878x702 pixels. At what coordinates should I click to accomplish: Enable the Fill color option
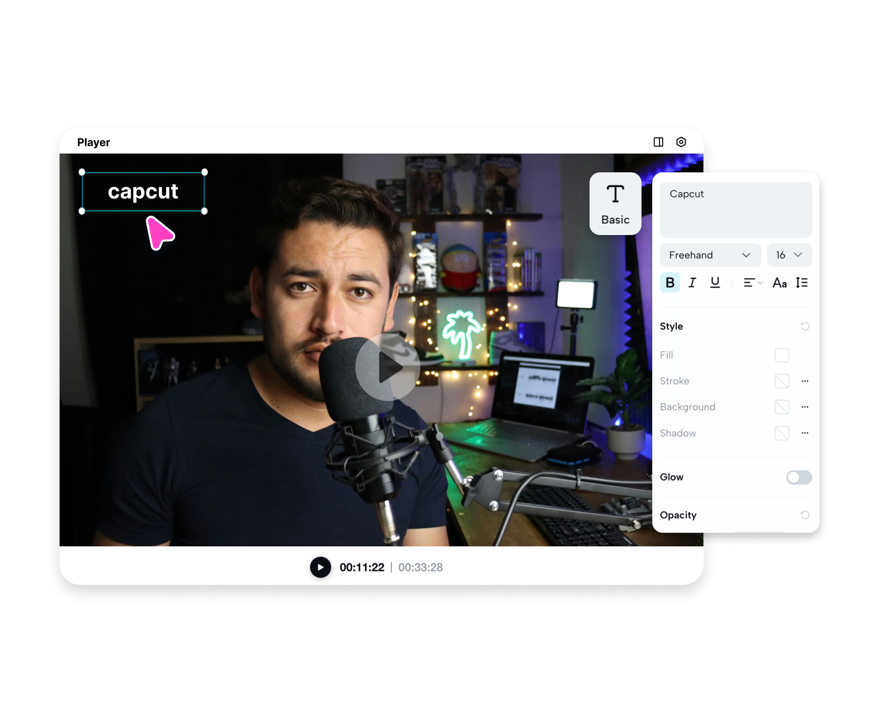click(782, 355)
